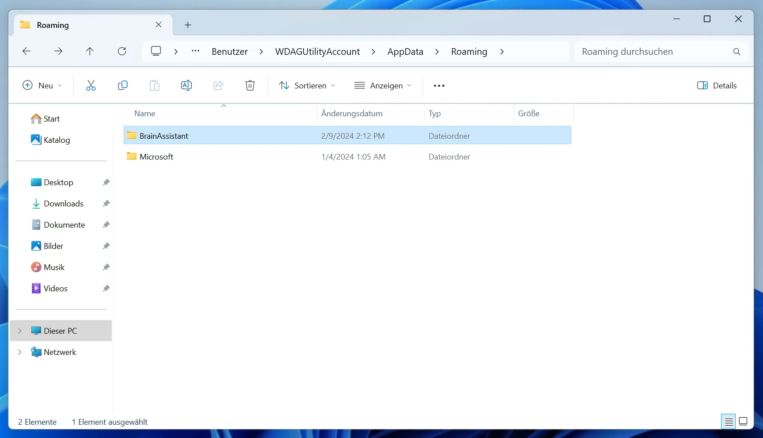Delete the selected folder with the trash icon

[250, 85]
